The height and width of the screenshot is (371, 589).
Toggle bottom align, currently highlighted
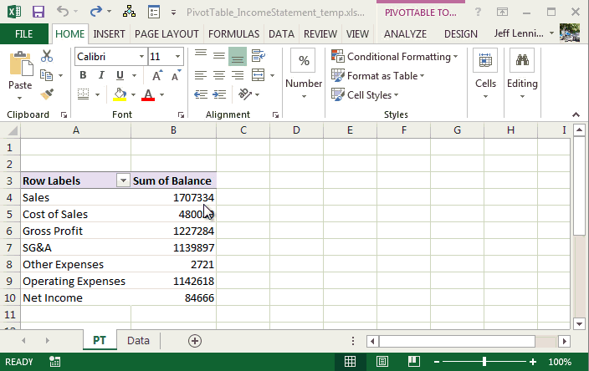pos(238,57)
